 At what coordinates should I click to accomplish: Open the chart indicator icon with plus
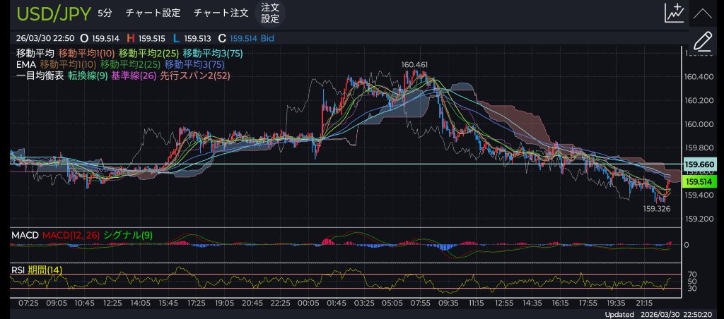674,13
